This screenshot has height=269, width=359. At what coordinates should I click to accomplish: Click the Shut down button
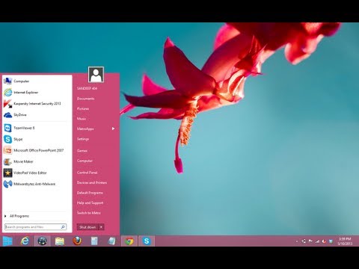tap(88, 227)
